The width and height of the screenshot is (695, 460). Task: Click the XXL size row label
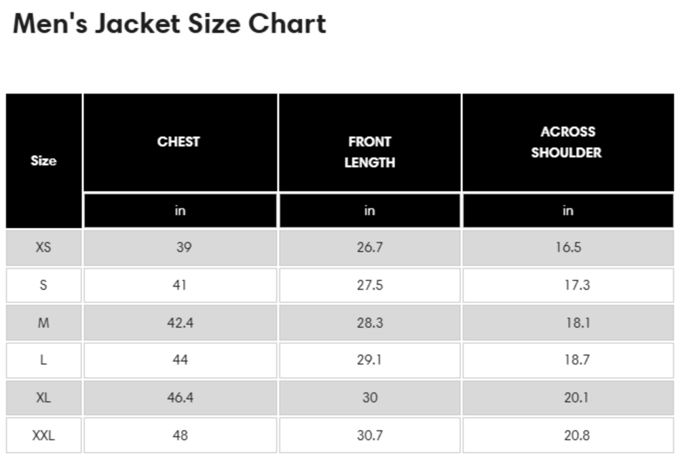(x=43, y=435)
